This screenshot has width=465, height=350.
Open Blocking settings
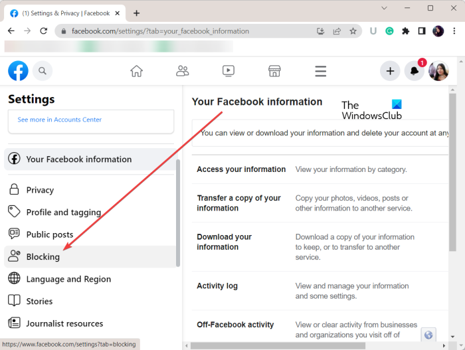90,256
